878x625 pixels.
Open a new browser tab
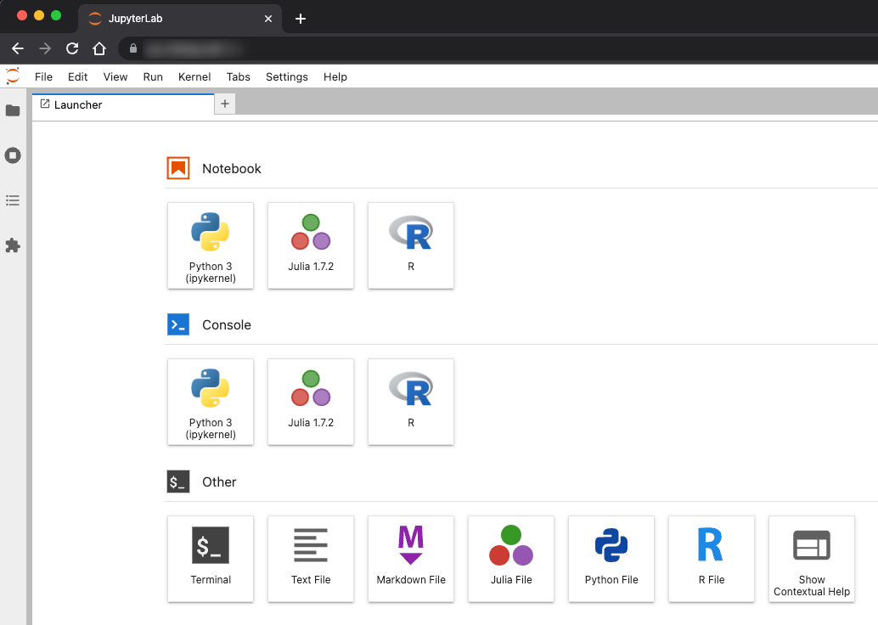tap(301, 19)
